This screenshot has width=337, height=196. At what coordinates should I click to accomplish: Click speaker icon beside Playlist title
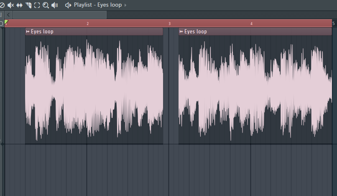68,5
